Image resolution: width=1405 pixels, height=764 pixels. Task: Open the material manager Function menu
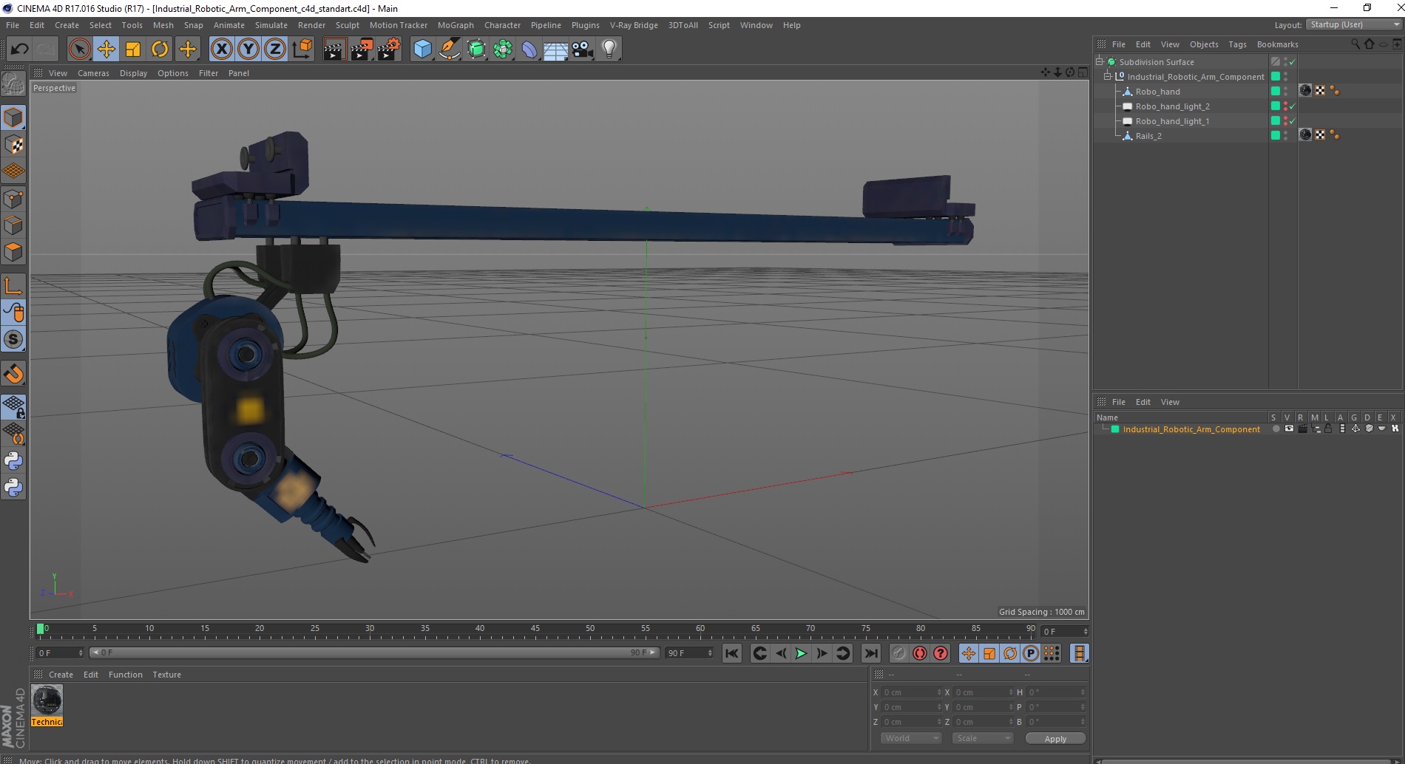(x=125, y=675)
